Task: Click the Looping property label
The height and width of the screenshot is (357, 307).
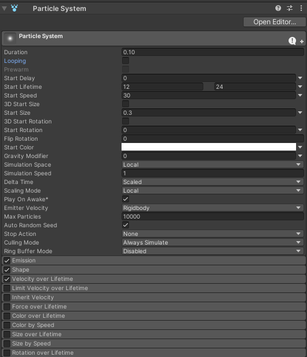Action: coord(15,61)
